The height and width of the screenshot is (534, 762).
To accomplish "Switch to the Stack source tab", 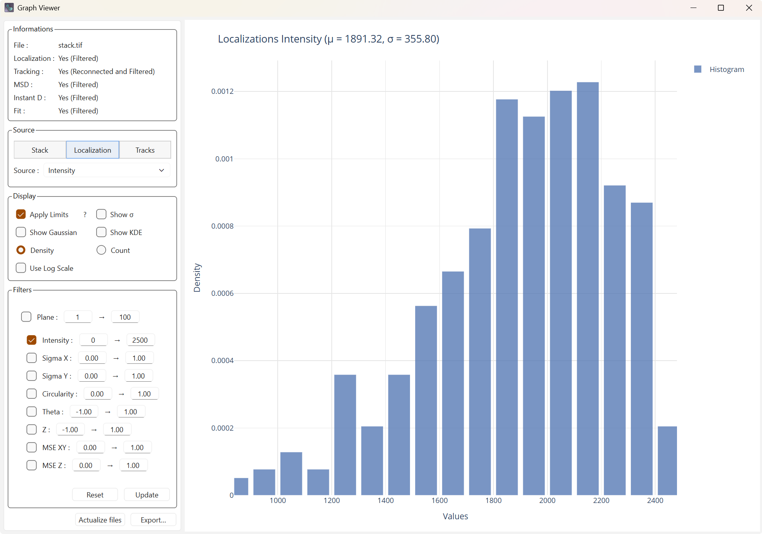I will point(40,150).
